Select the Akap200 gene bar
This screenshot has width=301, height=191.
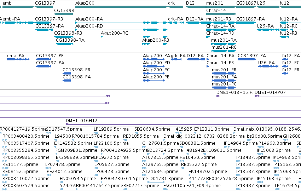(122, 7)
